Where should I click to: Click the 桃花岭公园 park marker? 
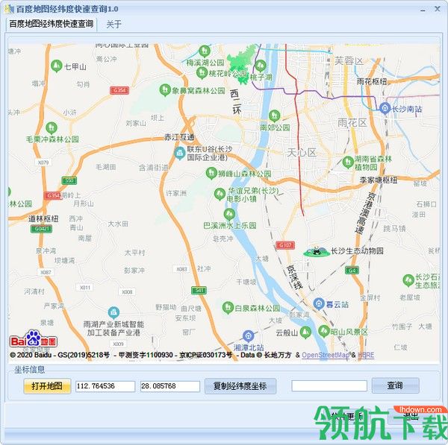(x=202, y=73)
